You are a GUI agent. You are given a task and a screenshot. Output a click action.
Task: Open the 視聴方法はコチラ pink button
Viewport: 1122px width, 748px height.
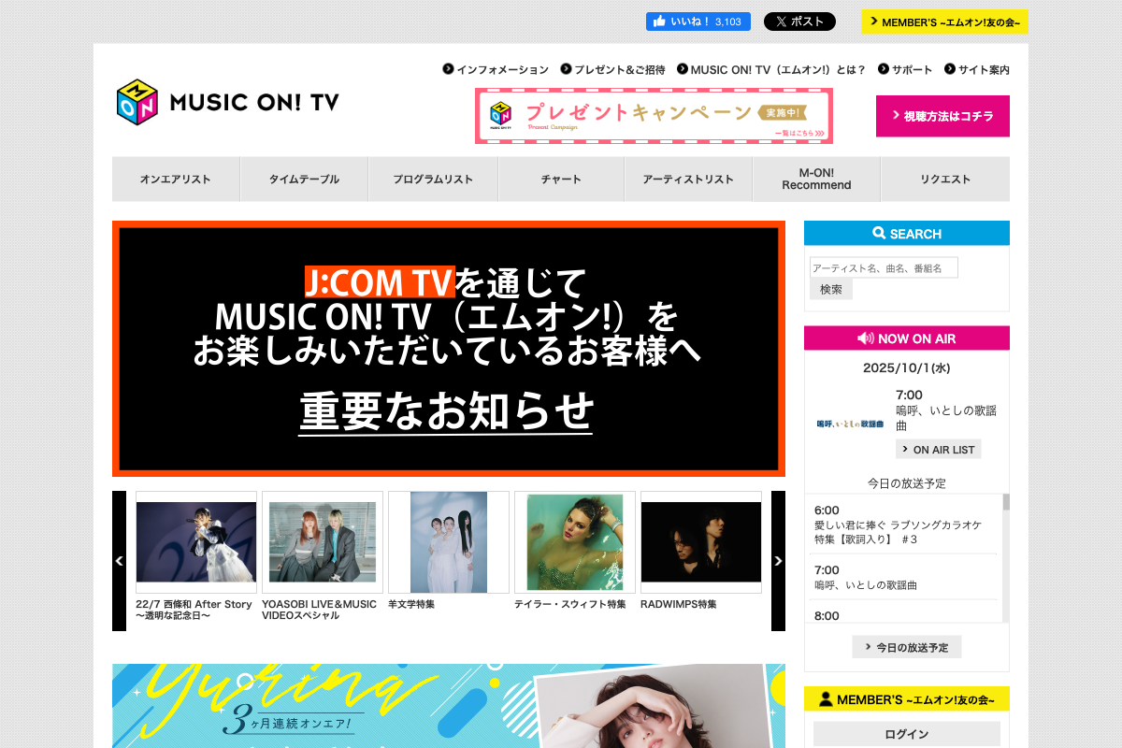(942, 116)
